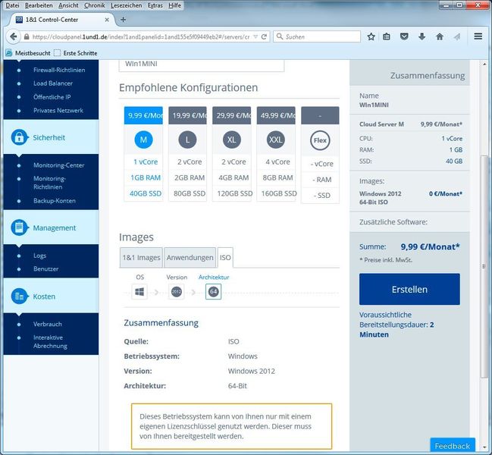The width and height of the screenshot is (492, 455).
Task: Open Interaktive Abrechnung in sidebar
Action: [x=50, y=342]
